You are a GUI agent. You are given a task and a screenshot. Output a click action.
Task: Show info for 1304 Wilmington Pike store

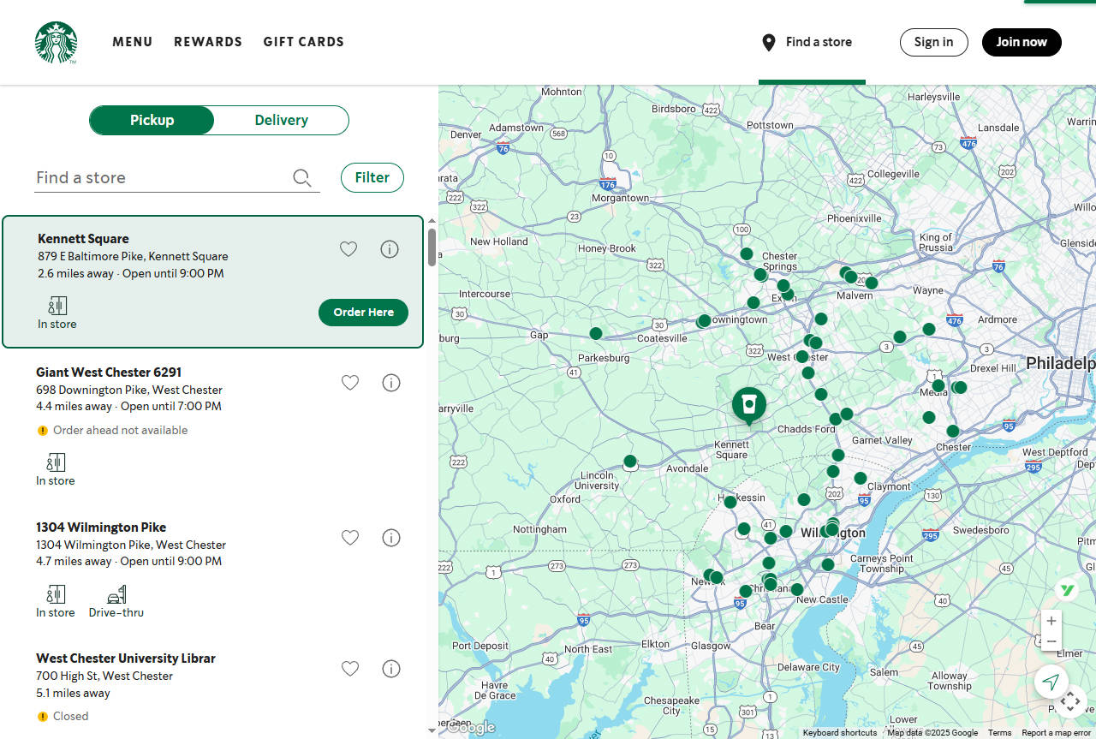tap(391, 538)
